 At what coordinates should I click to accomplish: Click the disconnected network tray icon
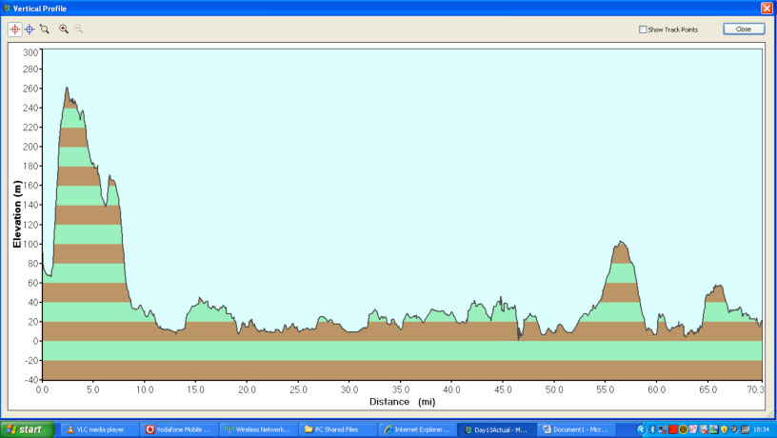[663, 429]
